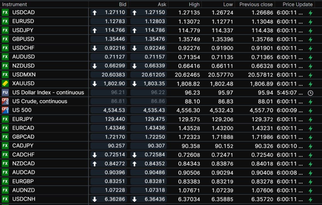The width and height of the screenshot is (322, 205).
Task: Click the green lightning icon in USDCAD row
Action: coord(310,13)
